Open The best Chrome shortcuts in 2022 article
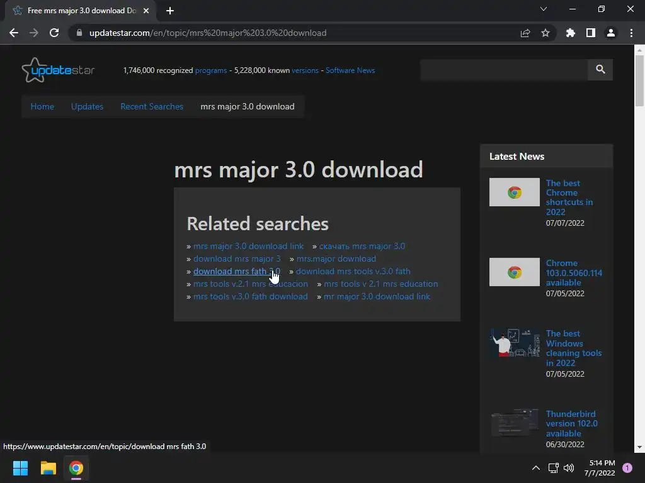 click(569, 197)
